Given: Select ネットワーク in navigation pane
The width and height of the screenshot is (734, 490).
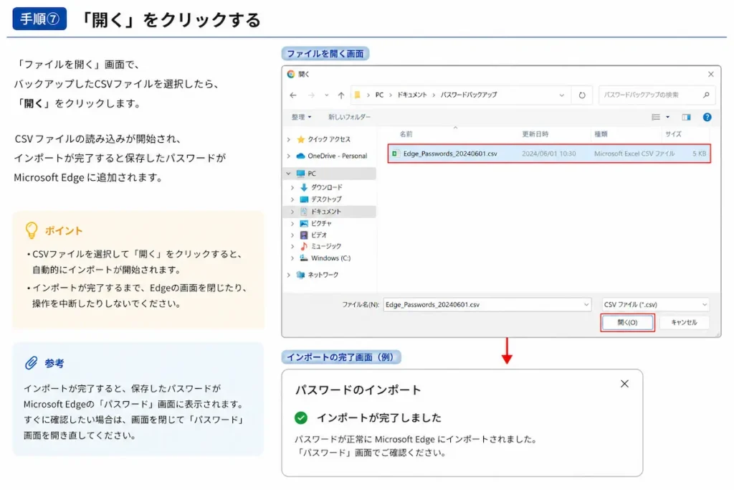Looking at the screenshot, I should tap(323, 275).
